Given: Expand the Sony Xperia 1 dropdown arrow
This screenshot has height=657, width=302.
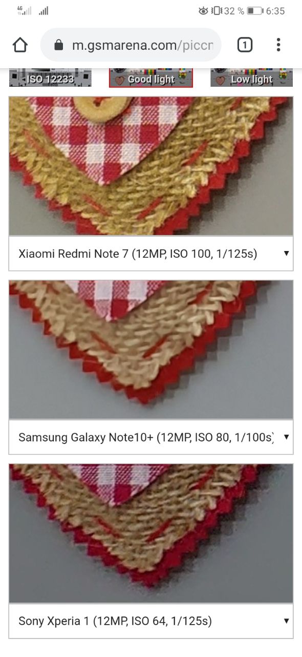Looking at the screenshot, I should (286, 621).
